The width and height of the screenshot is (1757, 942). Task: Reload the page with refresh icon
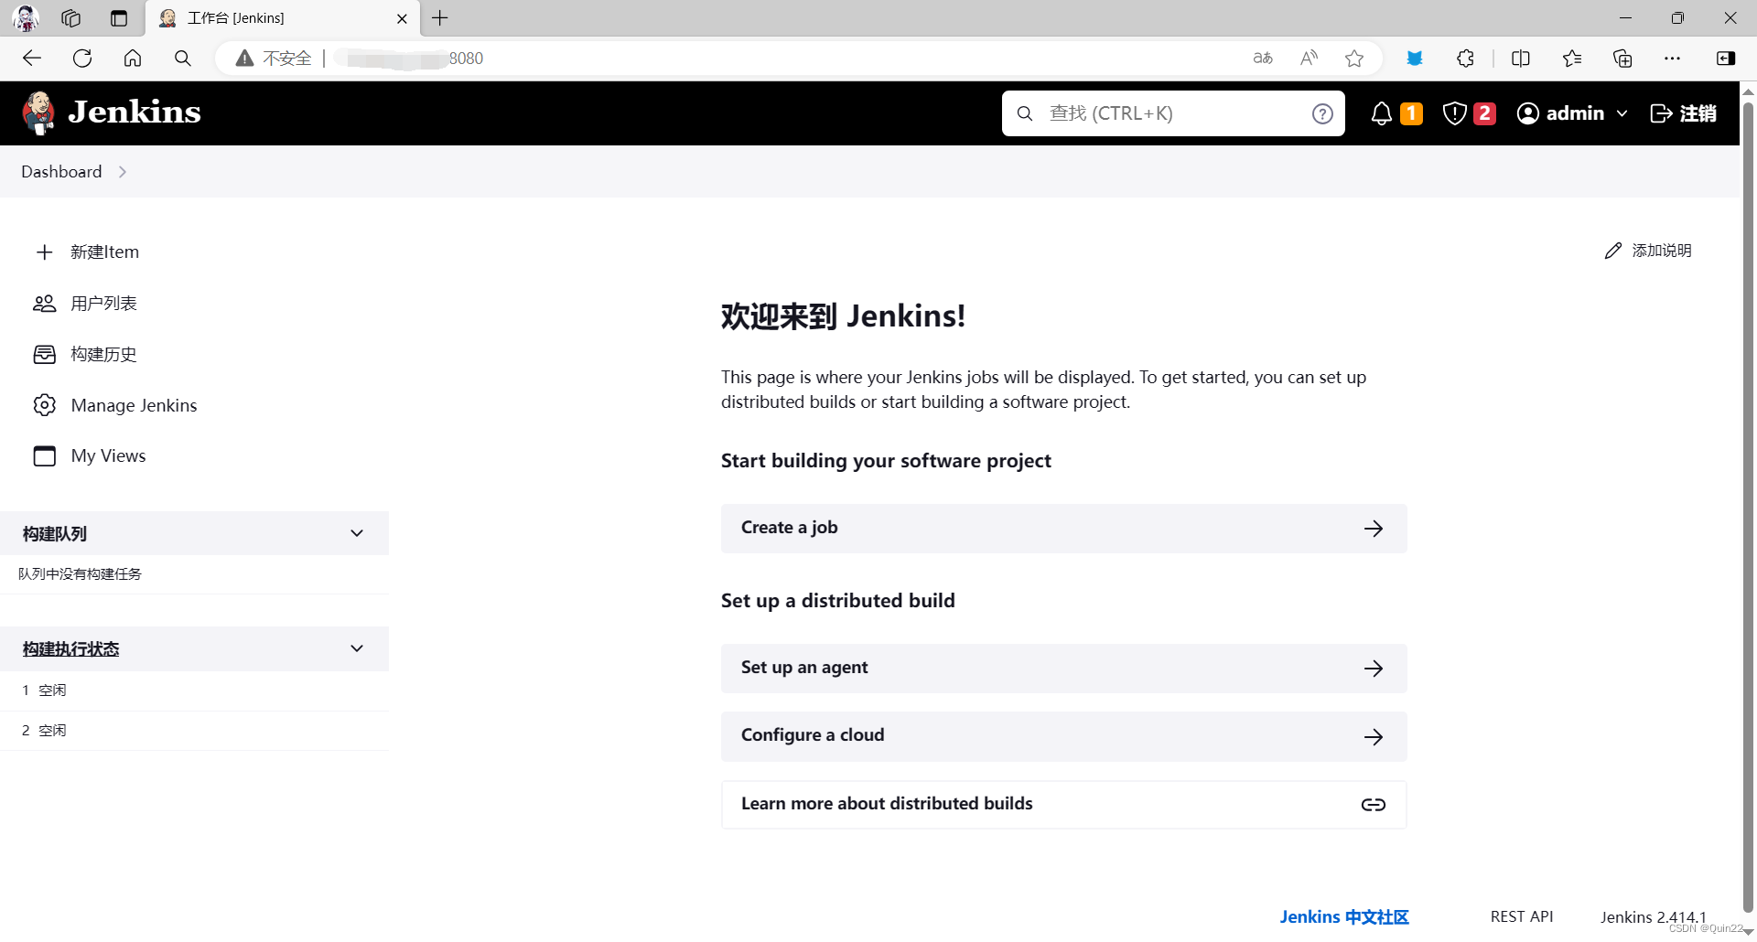pos(82,59)
